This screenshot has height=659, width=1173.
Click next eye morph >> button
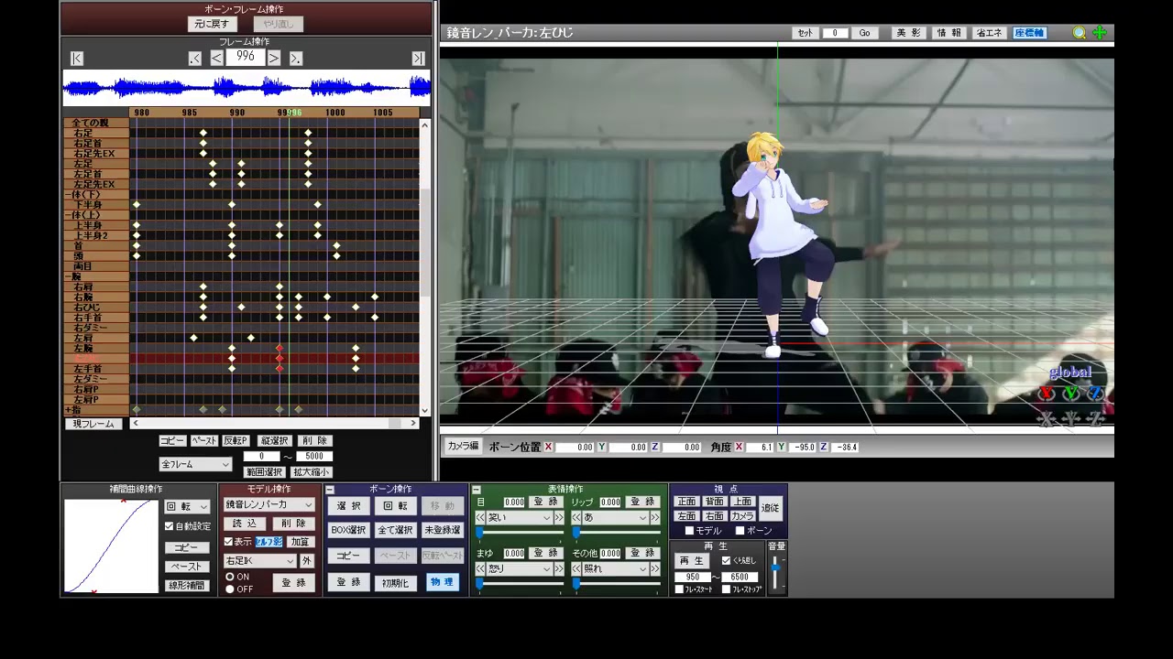coord(559,518)
